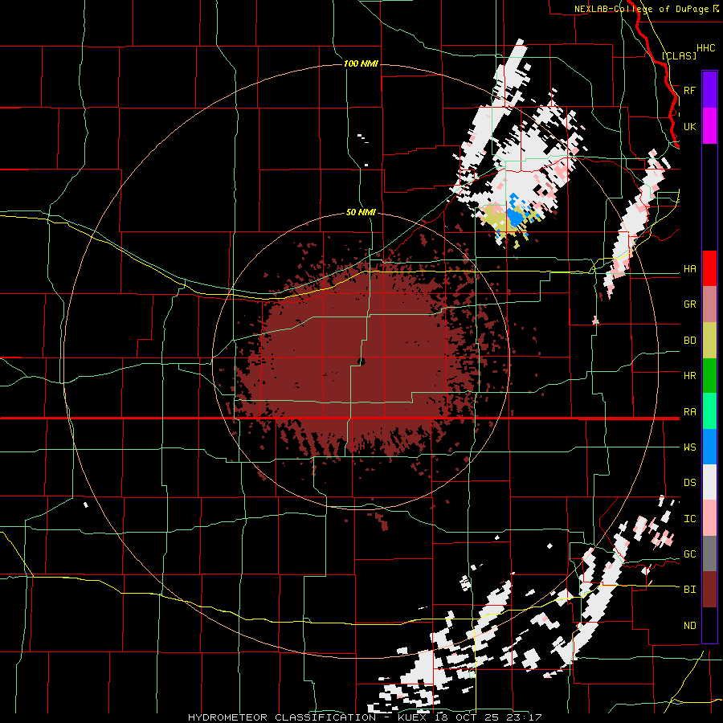Click the ND black legend swatch
This screenshot has height=723, width=723.
coord(709,625)
